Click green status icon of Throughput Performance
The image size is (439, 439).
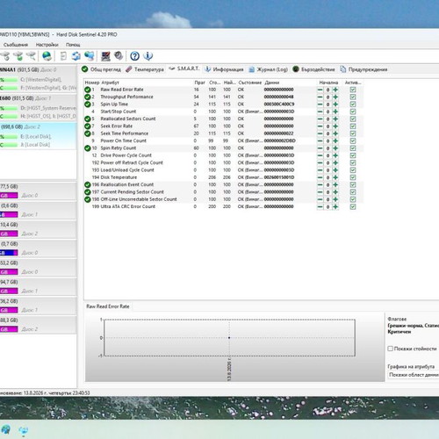tap(87, 97)
